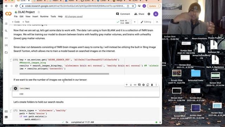Open the cell editor settings gear

tap(143, 85)
